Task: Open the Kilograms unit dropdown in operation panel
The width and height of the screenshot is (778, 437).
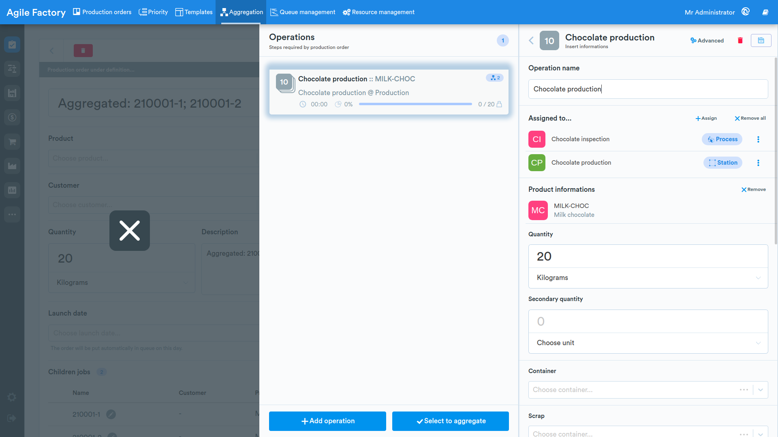Action: coord(648,278)
